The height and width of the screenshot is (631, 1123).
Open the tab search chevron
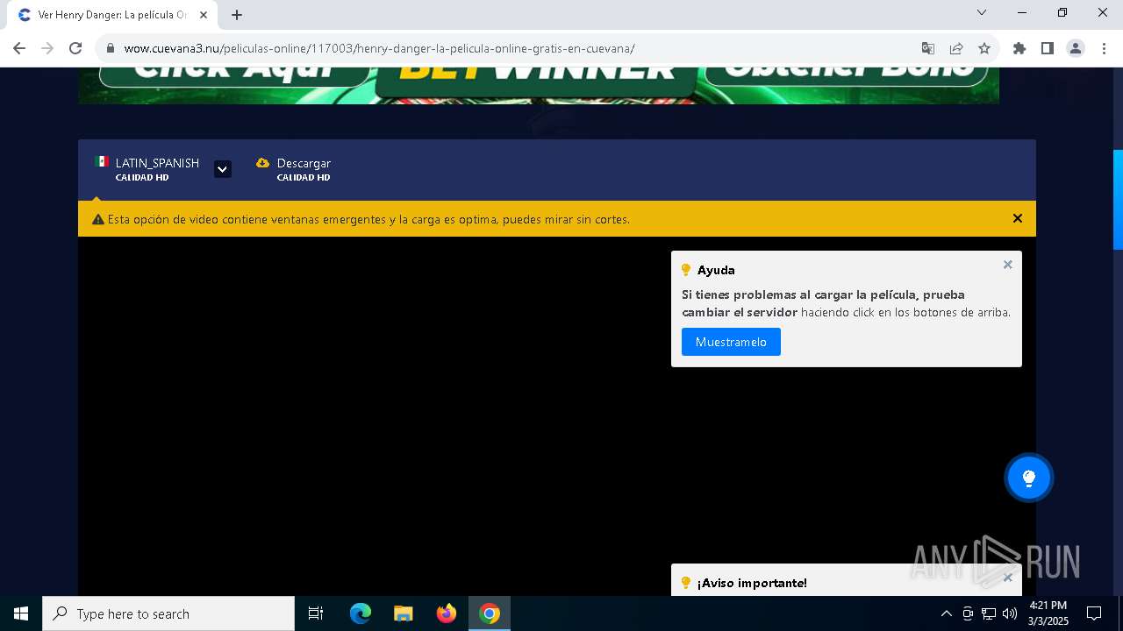coord(982,12)
